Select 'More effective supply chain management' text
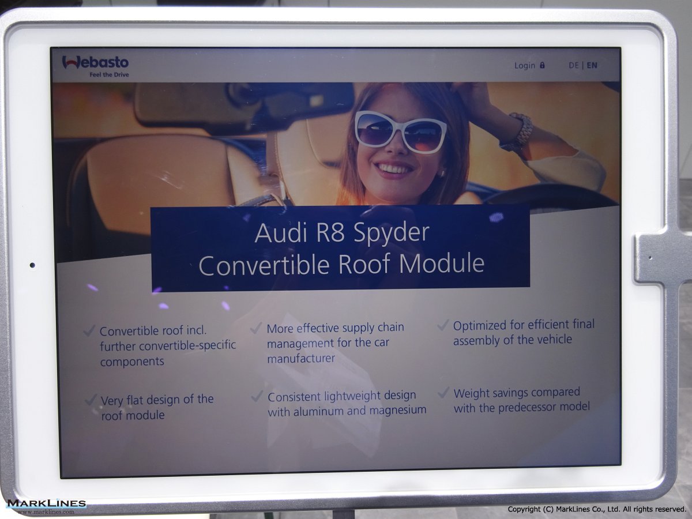This screenshot has width=692, height=519. (334, 343)
